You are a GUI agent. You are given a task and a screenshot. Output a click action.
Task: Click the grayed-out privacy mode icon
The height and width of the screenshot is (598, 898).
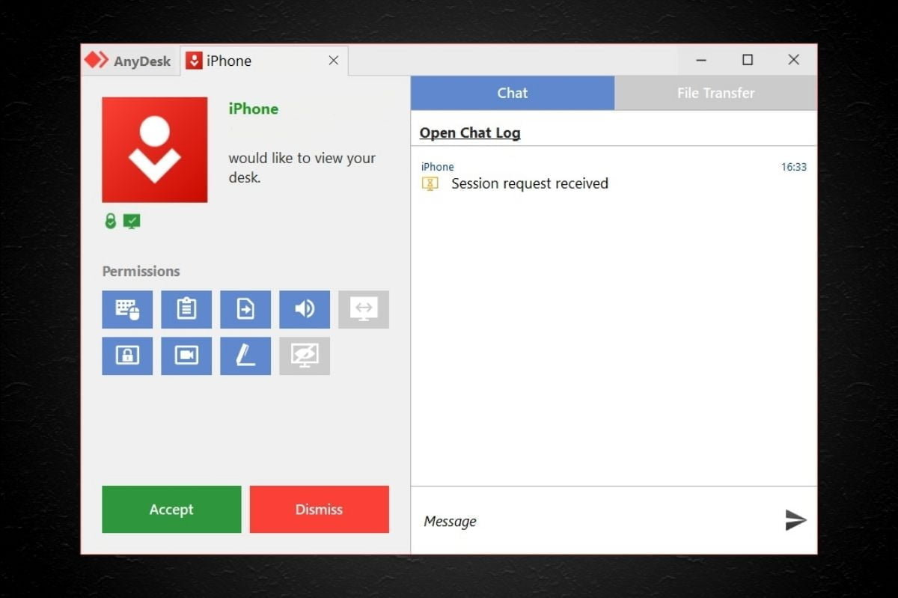[x=305, y=356]
